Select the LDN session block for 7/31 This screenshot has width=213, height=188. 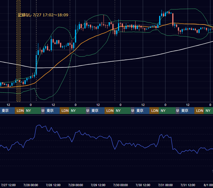(x=199, y=111)
